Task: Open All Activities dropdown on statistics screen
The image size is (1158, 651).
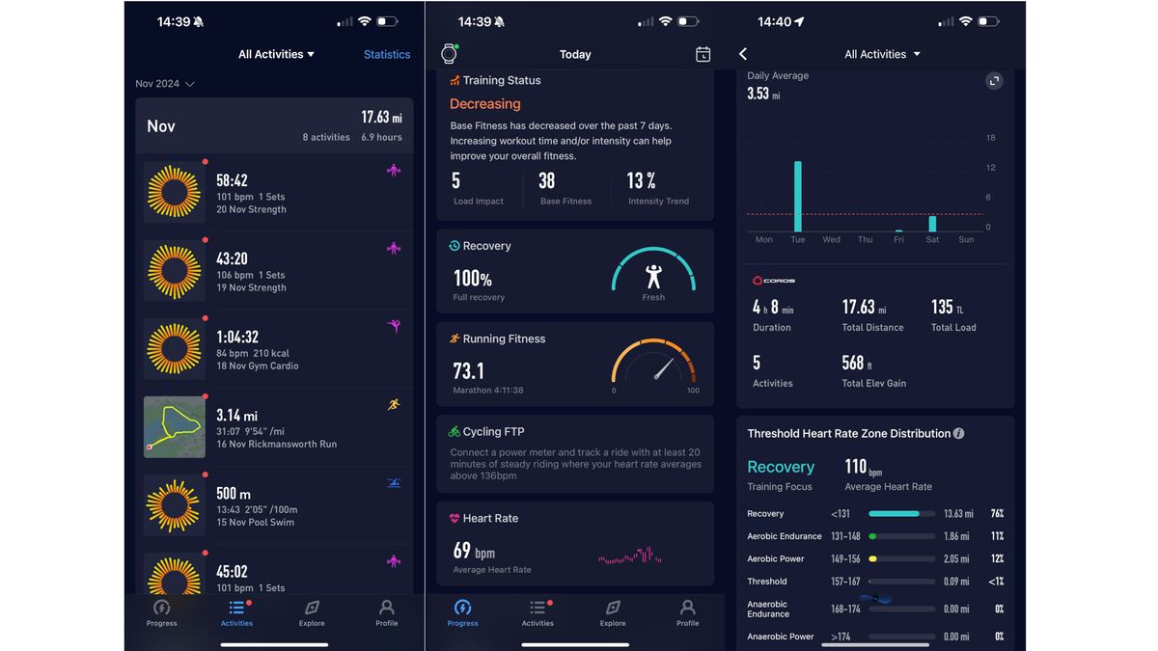Action: (883, 54)
